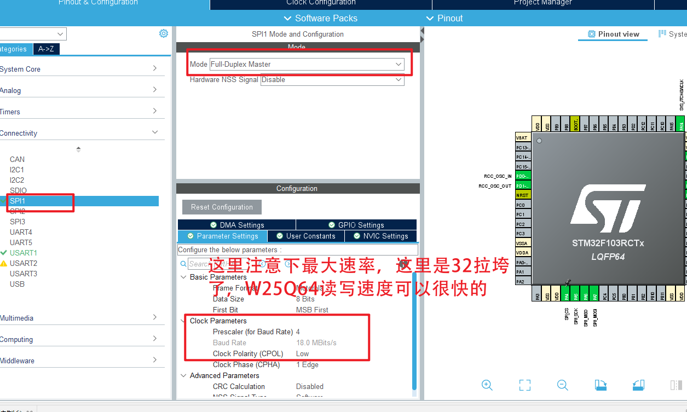This screenshot has height=412, width=687.
Task: Switch to the DMA Settings tab
Action: coord(236,225)
